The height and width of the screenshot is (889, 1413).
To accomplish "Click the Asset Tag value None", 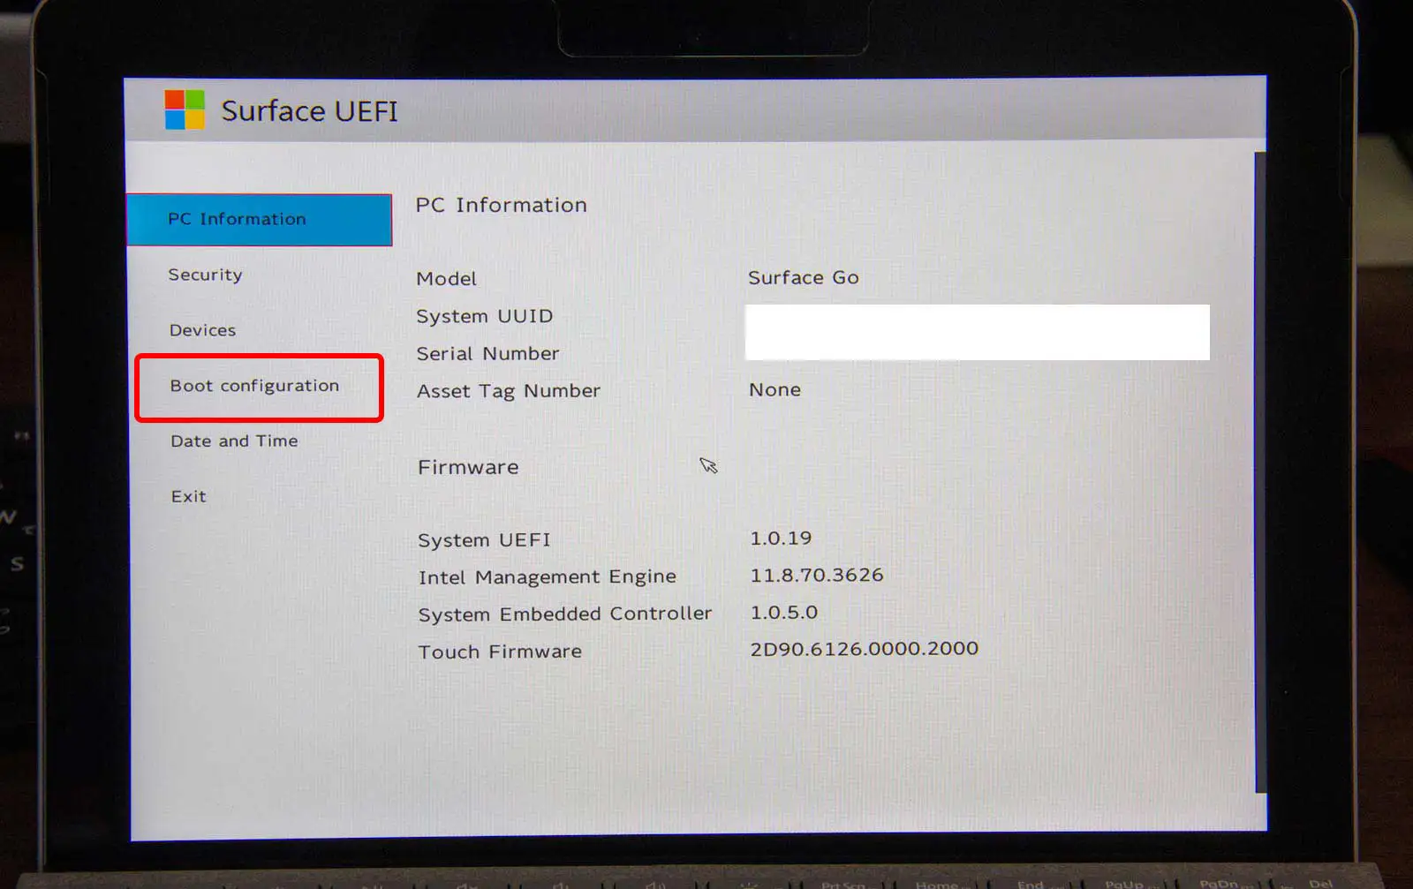I will [x=775, y=389].
